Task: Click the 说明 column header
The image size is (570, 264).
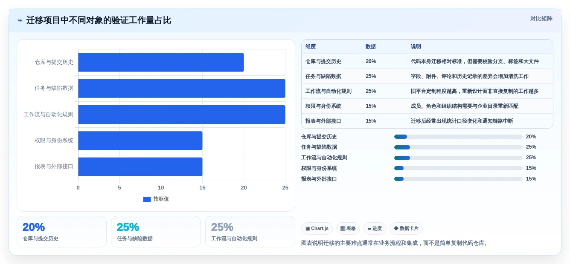Action: (x=416, y=47)
